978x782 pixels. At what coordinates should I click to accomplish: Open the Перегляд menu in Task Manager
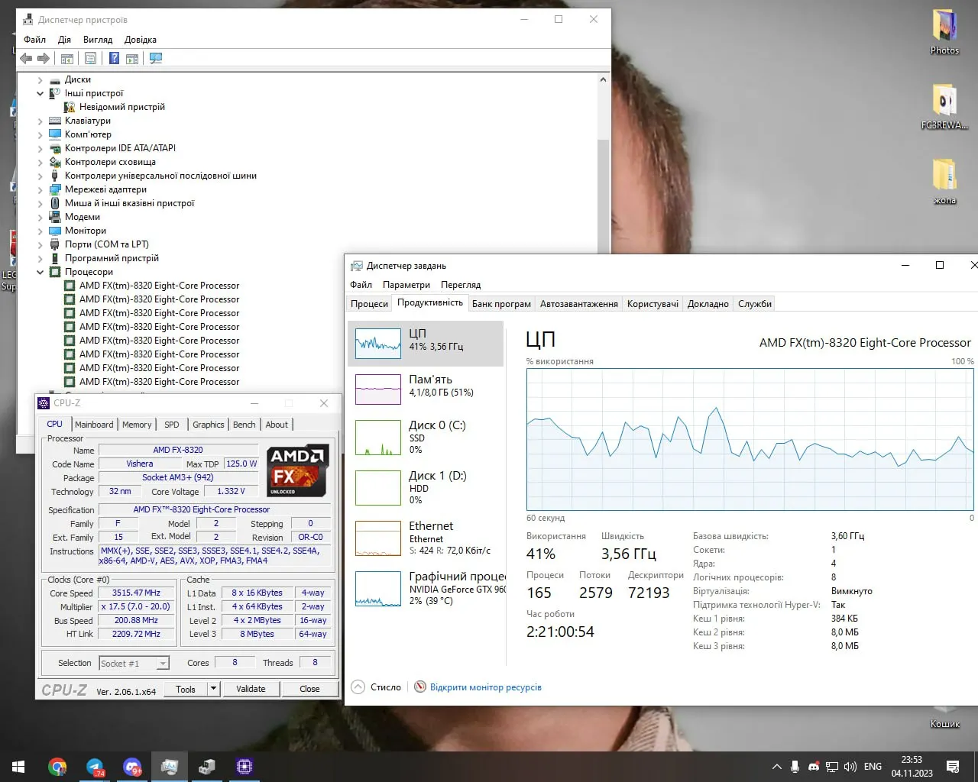point(461,285)
